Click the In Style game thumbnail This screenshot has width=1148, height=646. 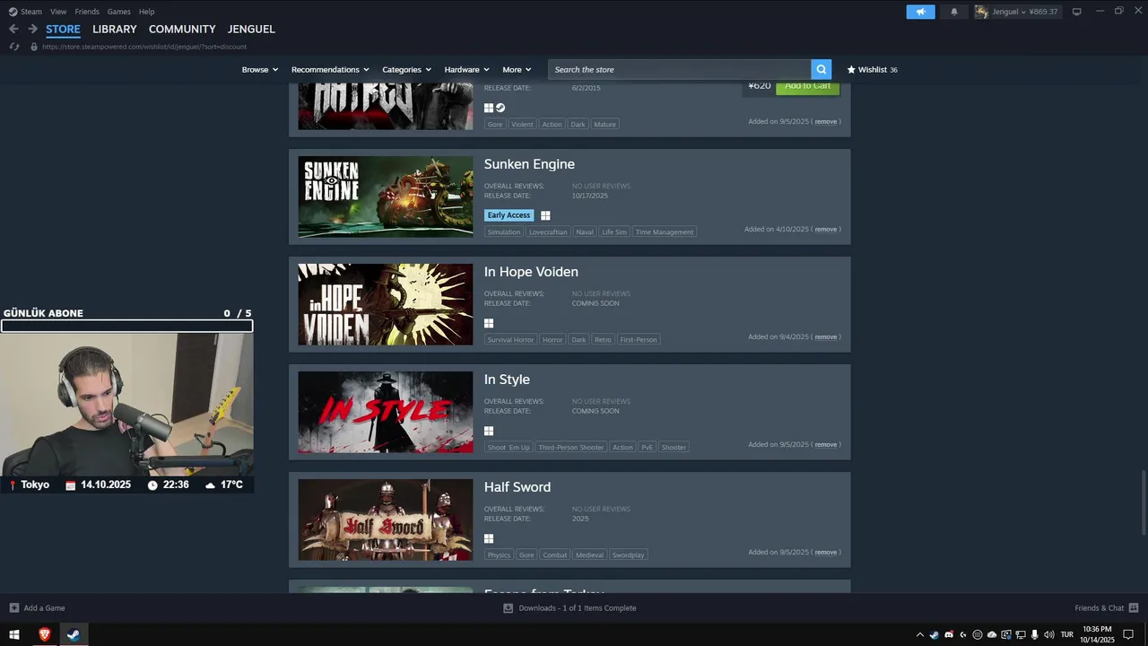click(386, 412)
